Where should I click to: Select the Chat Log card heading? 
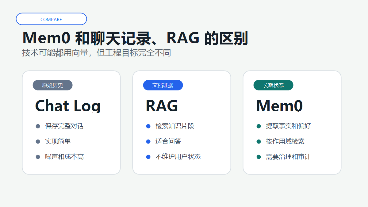pos(68,106)
